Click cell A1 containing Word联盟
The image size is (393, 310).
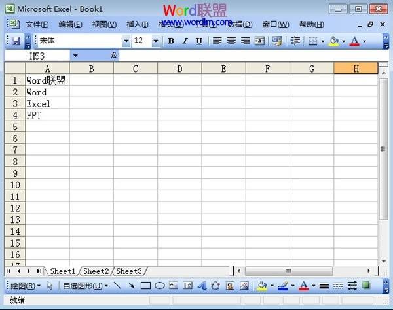pos(47,80)
